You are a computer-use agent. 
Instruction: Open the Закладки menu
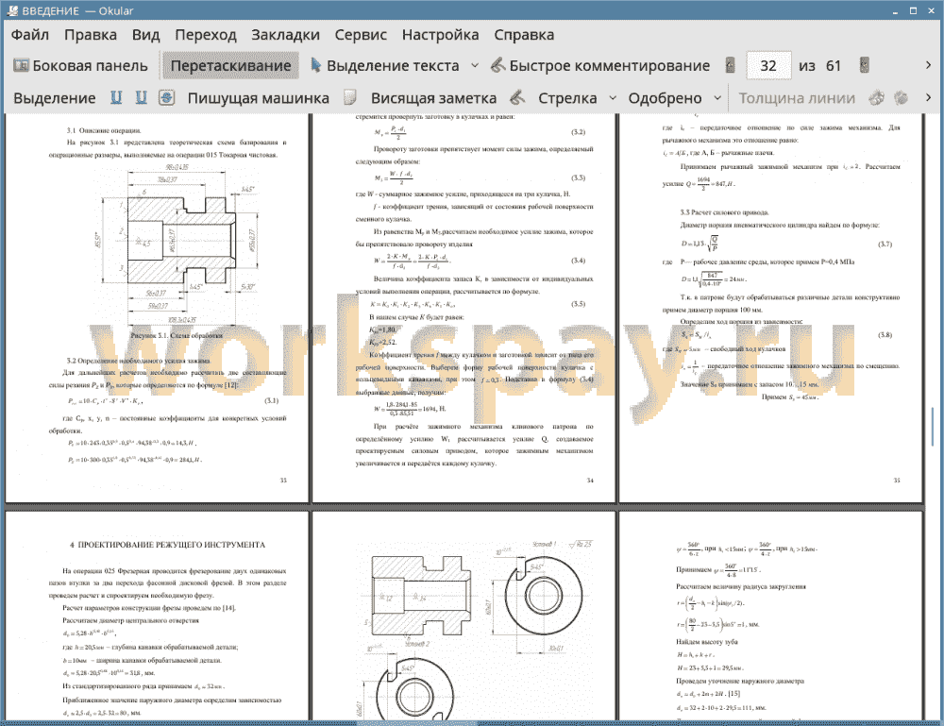pyautogui.click(x=285, y=35)
